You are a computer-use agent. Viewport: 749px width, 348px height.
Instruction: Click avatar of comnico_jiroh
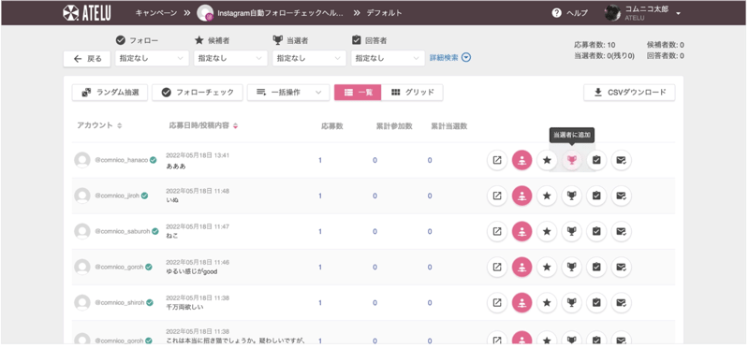click(x=82, y=196)
